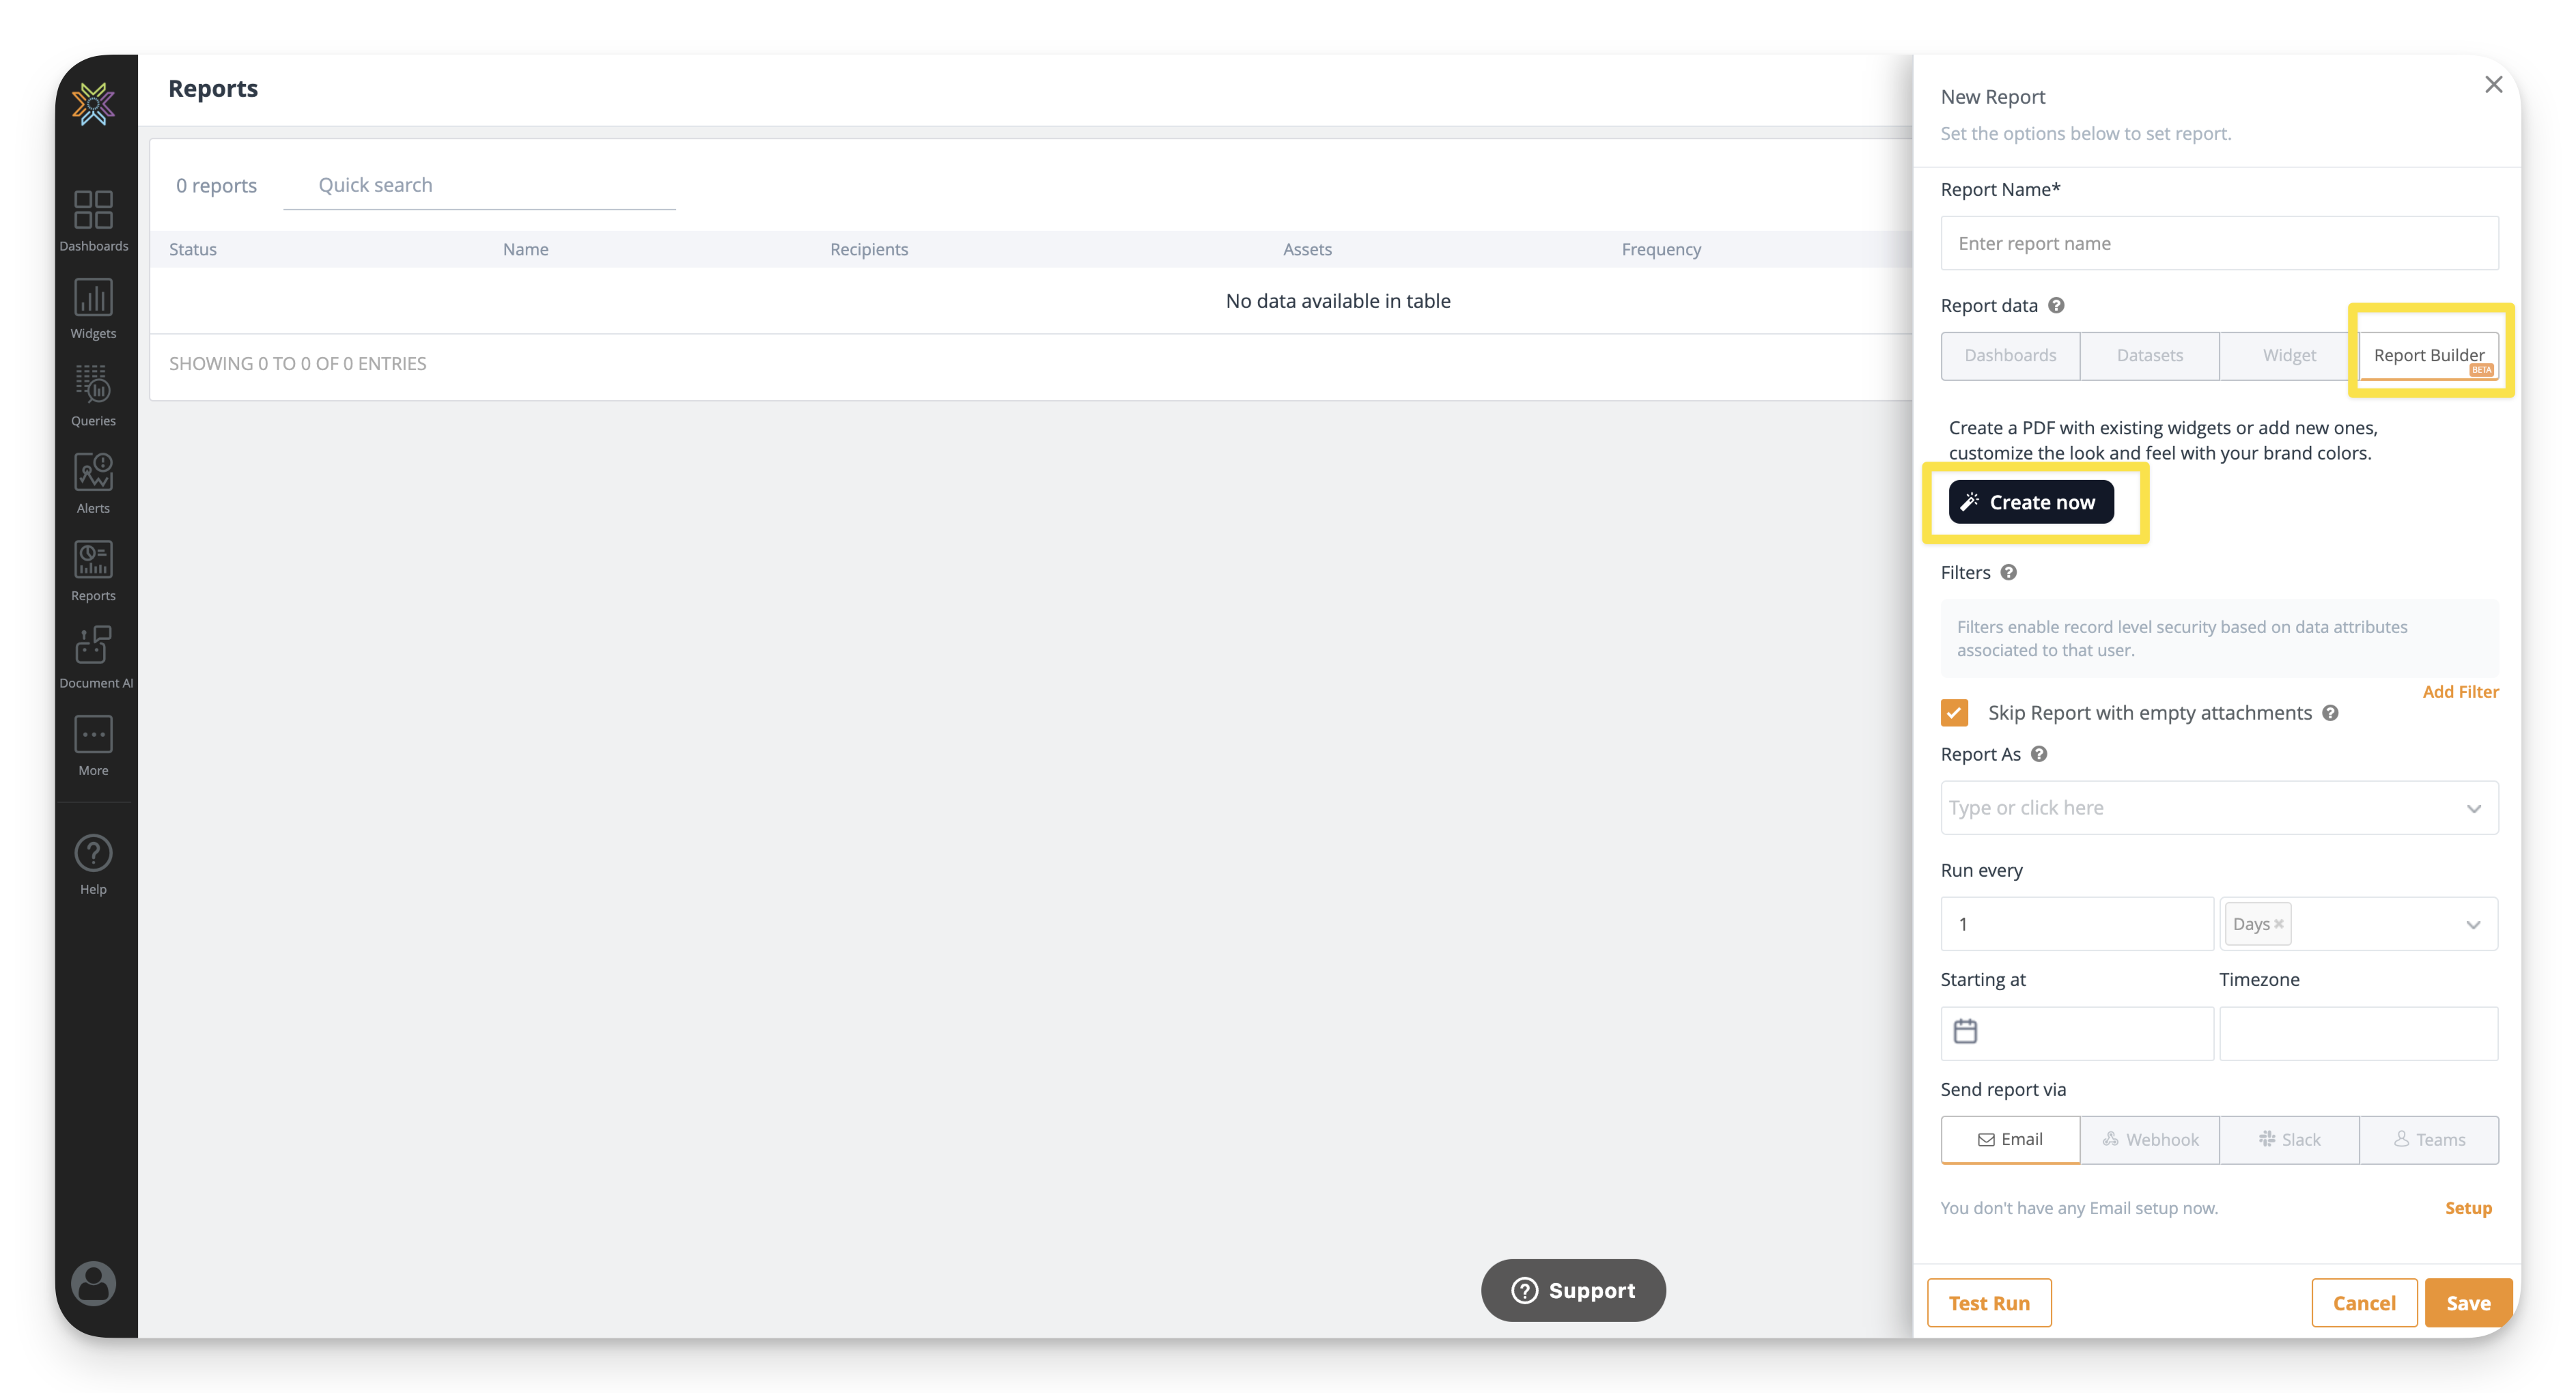The height and width of the screenshot is (1393, 2576).
Task: Remove the Days tag selection
Action: [x=2279, y=924]
